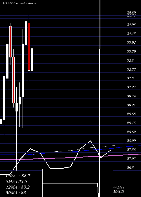Image resolution: width=141 pixels, height=197 pixels.
Task: Select the 33.92 price label
Action: pos(131,42)
